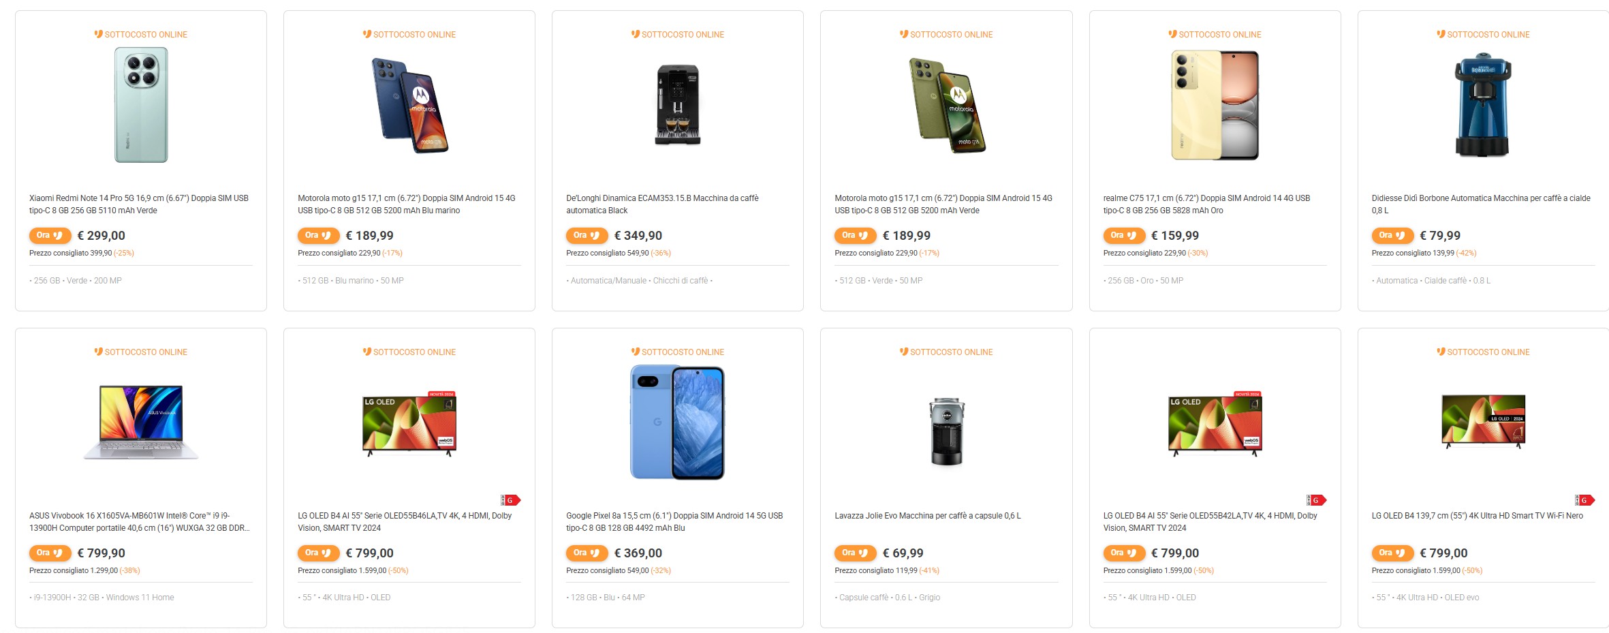Open the Google Pixel 8a product image

coord(678,422)
